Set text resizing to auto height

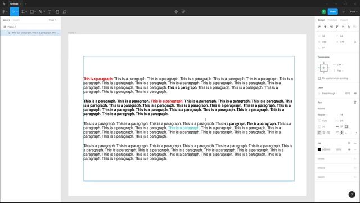pyautogui.click(x=342, y=126)
